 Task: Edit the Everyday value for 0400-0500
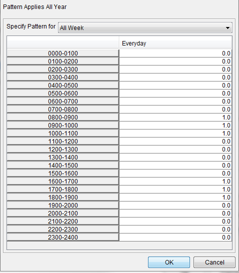[175, 85]
